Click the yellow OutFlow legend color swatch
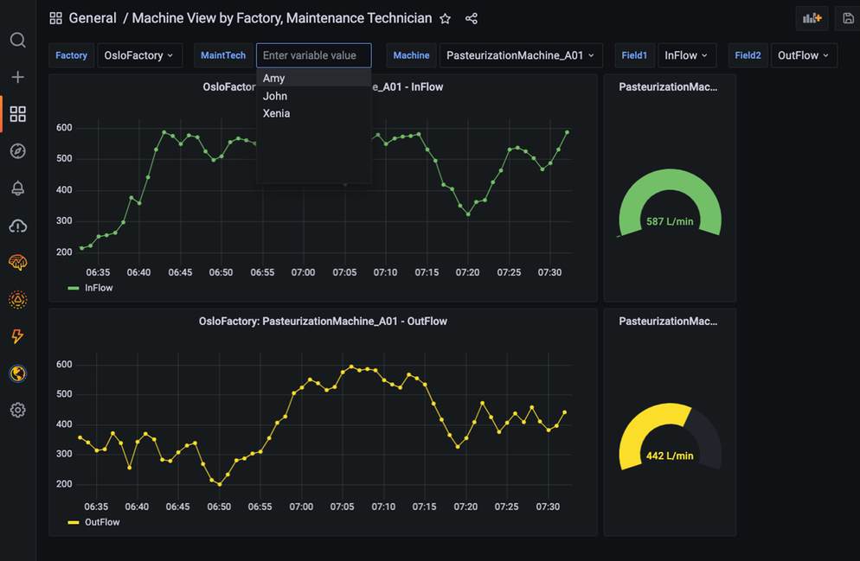Viewport: 860px width, 561px height. [x=74, y=523]
